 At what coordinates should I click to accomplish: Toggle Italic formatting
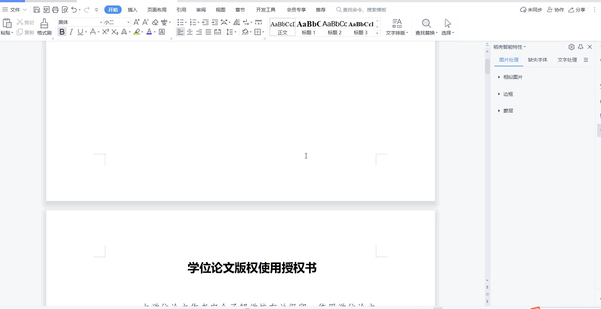pos(71,32)
